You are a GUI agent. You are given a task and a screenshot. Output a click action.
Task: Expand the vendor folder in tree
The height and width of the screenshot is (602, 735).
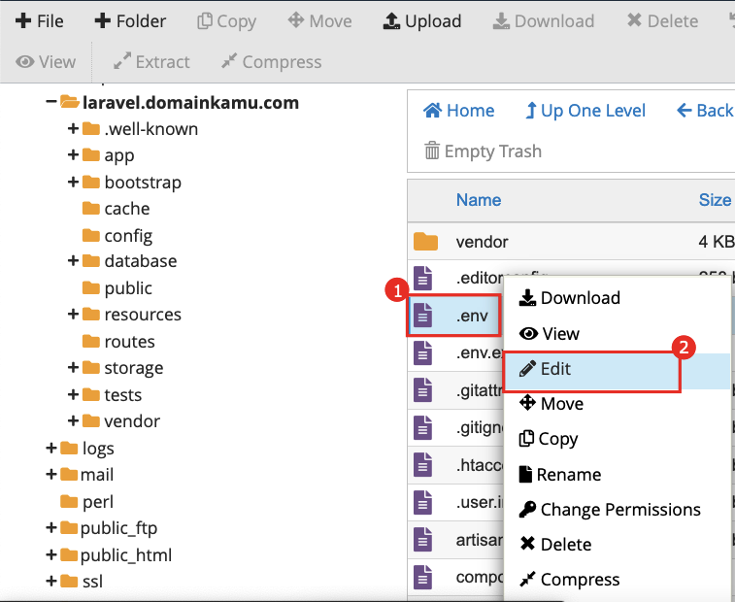(x=73, y=421)
